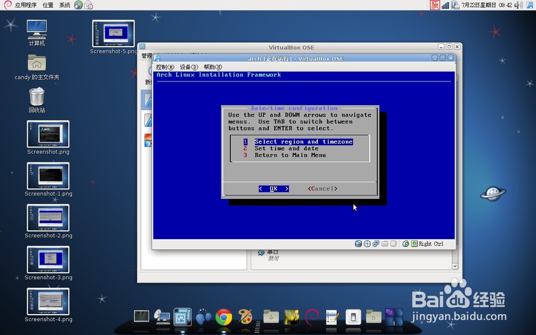
Task: Click the CD/DVD drive status icon
Action: pos(367,244)
